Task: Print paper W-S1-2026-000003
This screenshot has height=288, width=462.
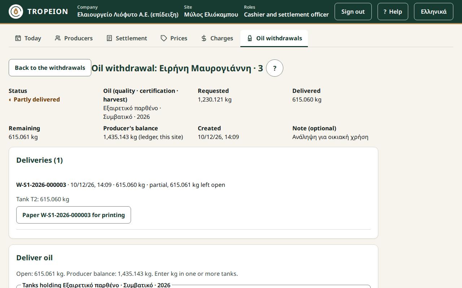Action: coord(74,215)
